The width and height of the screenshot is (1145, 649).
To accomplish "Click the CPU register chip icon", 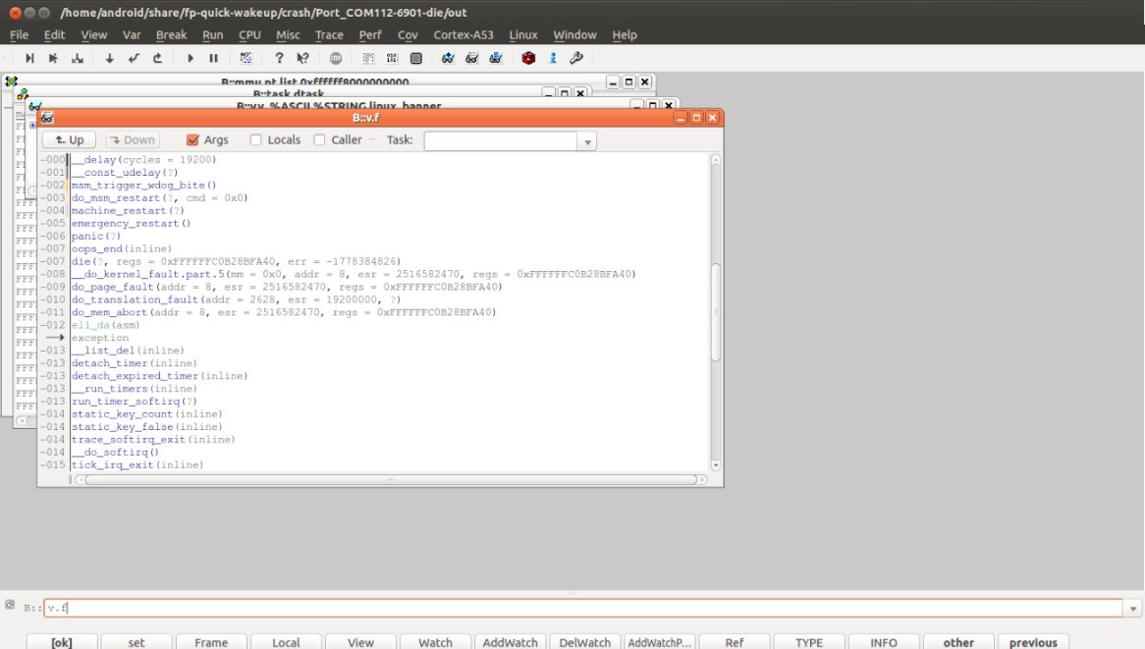I will point(415,58).
